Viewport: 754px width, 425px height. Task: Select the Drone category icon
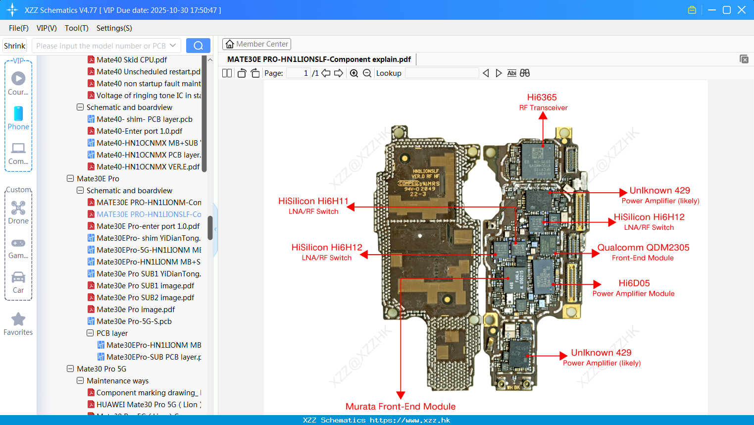(x=18, y=212)
